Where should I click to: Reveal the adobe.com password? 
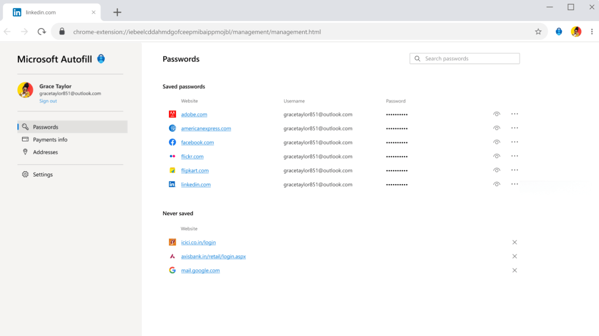[x=497, y=114]
